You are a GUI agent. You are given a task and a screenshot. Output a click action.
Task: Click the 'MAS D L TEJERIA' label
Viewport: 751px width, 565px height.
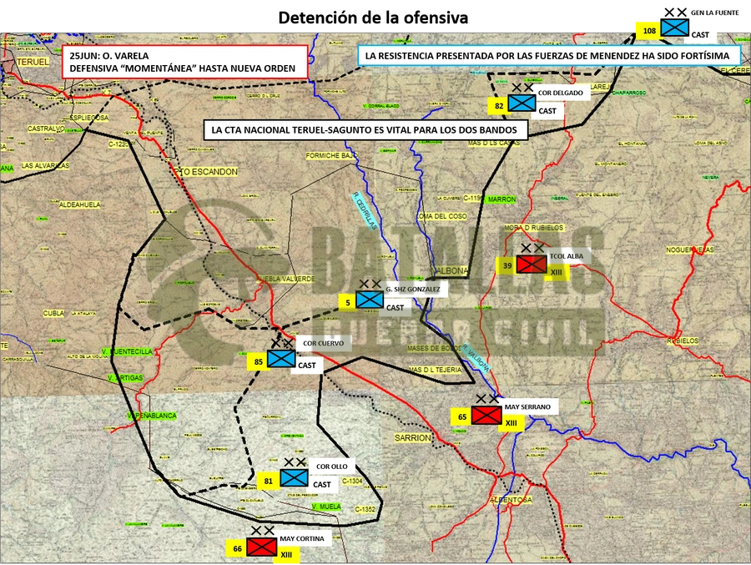tap(436, 370)
